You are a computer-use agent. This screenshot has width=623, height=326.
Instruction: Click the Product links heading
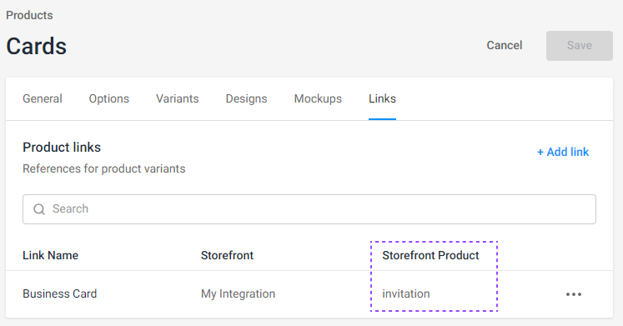(62, 148)
